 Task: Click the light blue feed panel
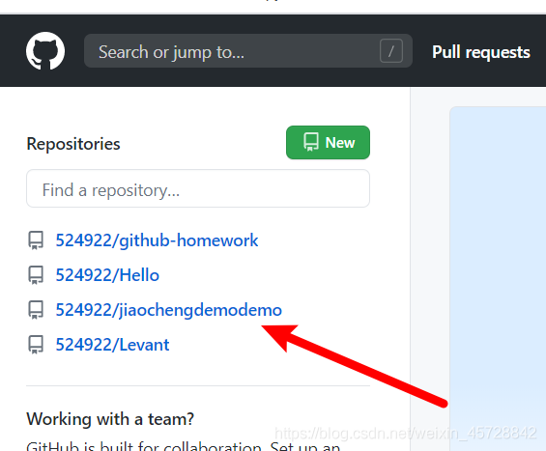(x=498, y=278)
